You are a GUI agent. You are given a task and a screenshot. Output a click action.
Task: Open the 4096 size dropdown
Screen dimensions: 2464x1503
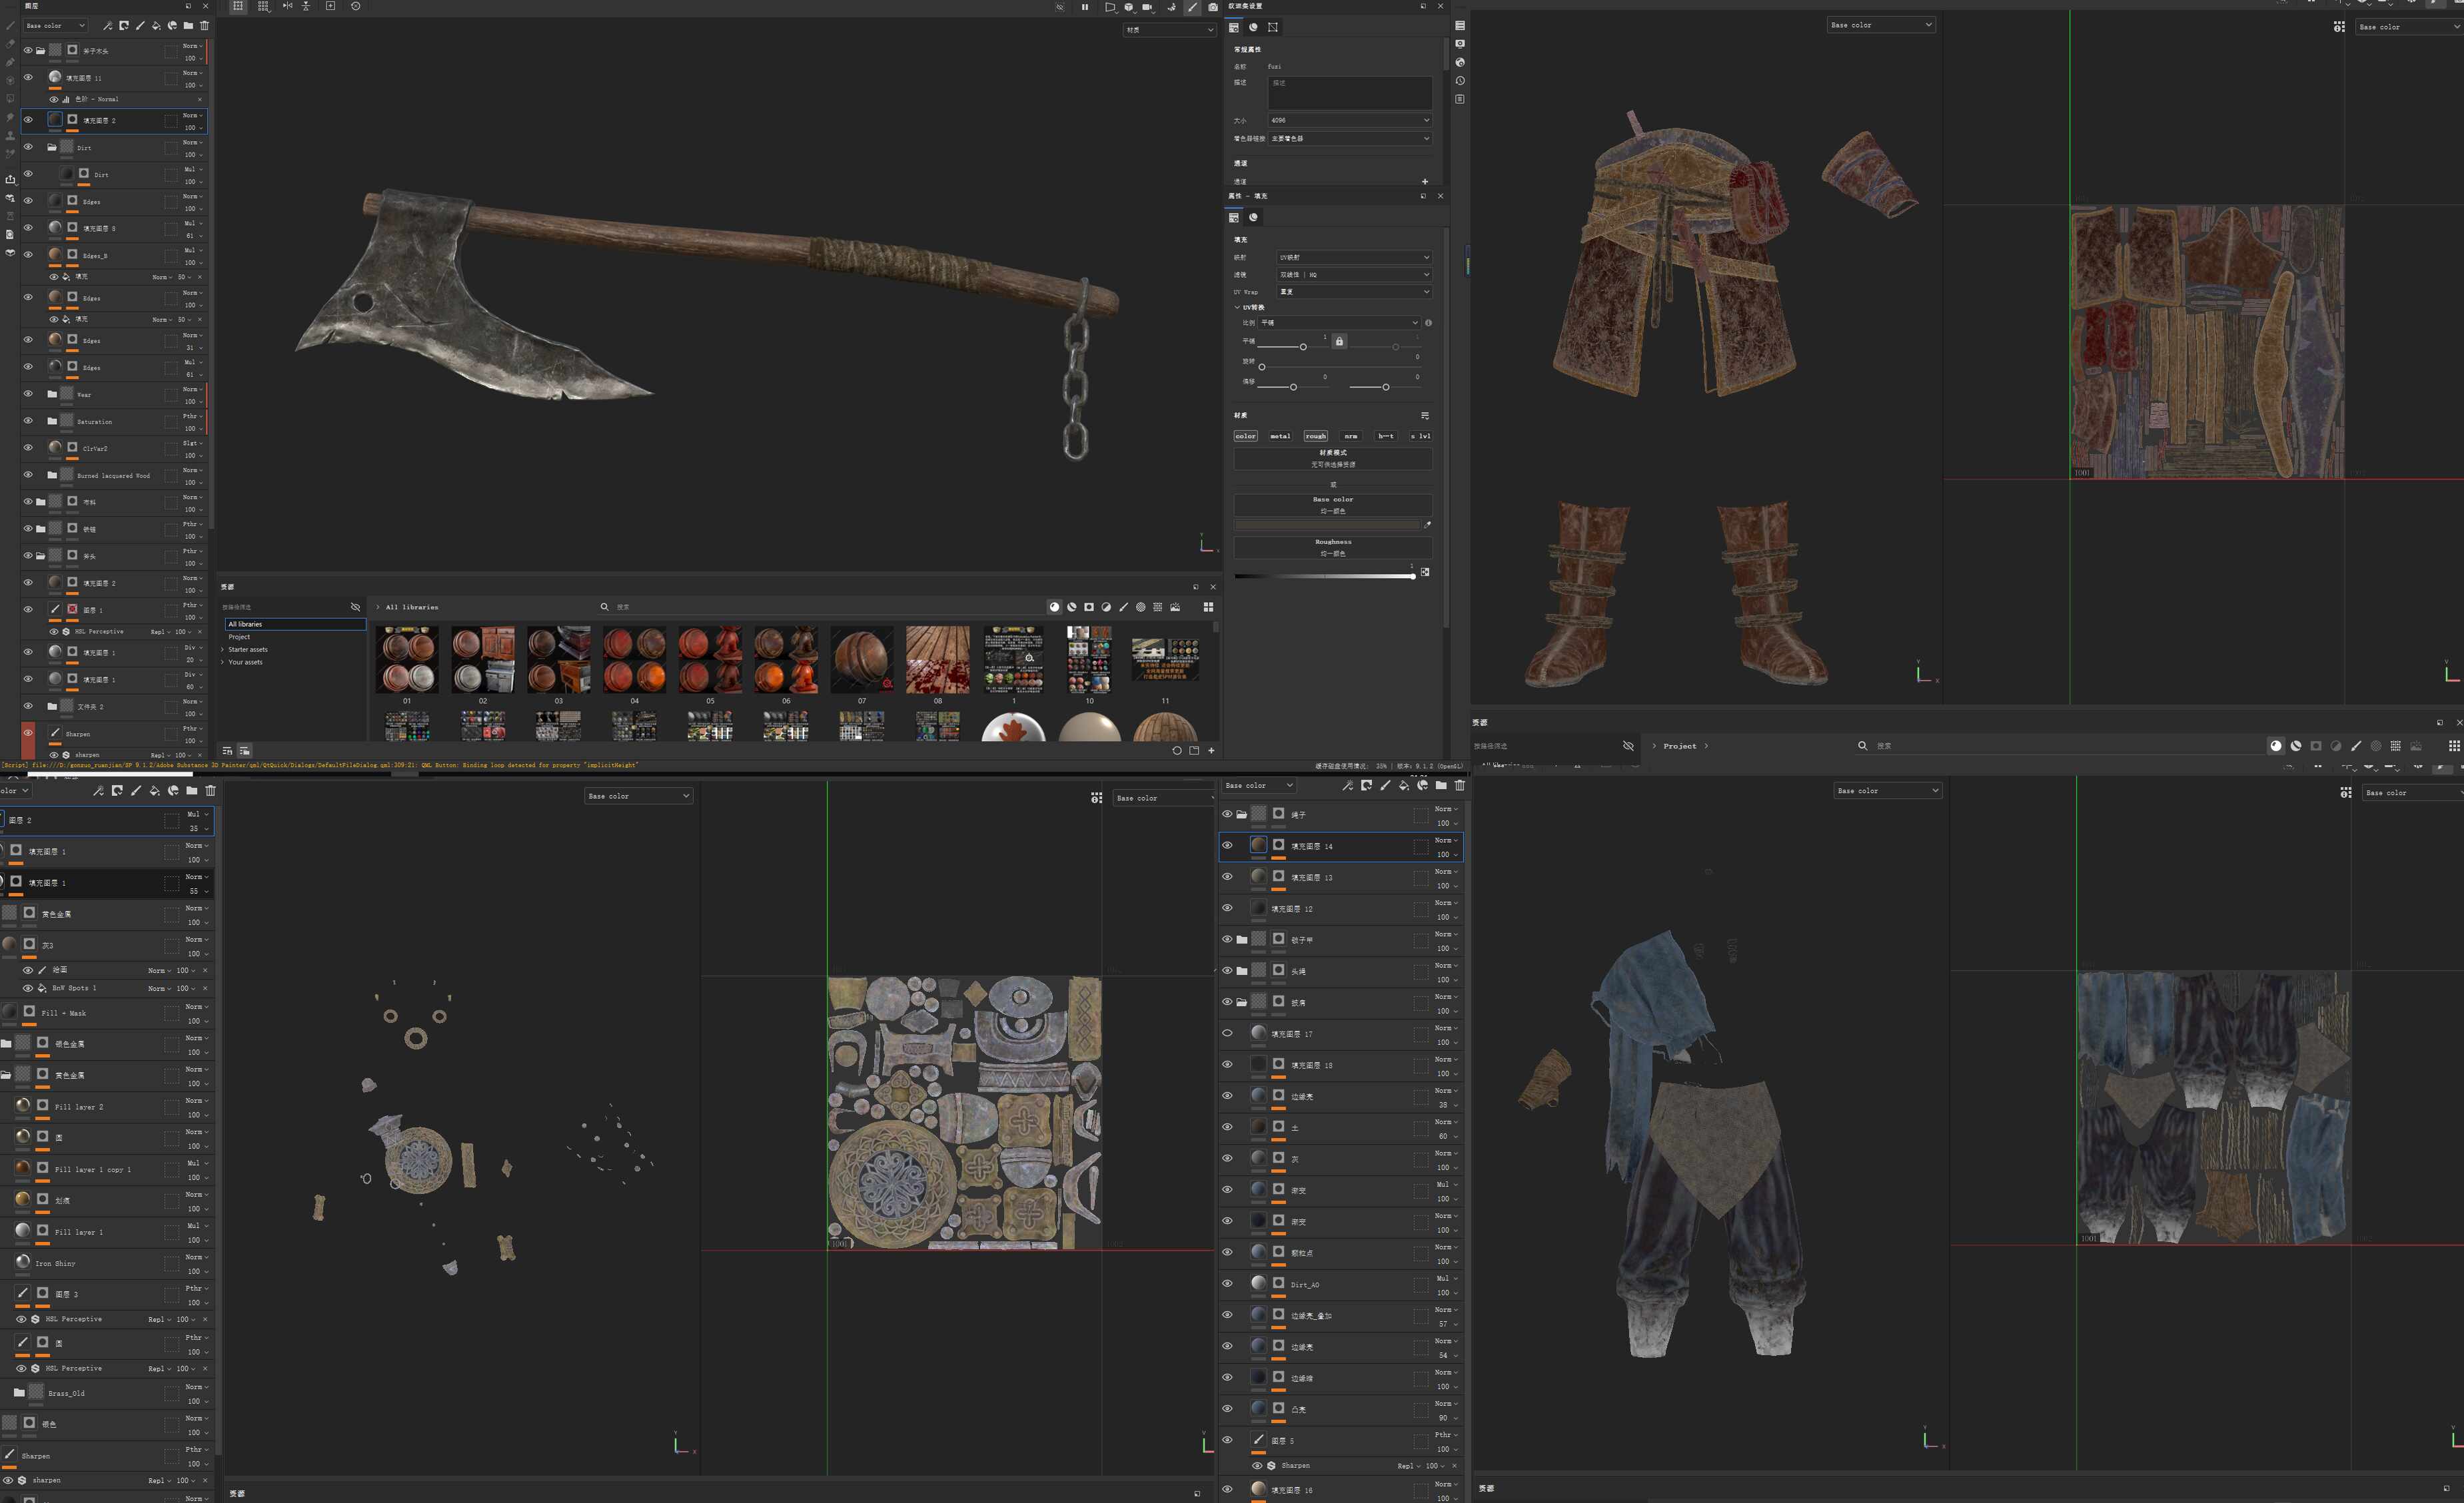click(x=1349, y=120)
